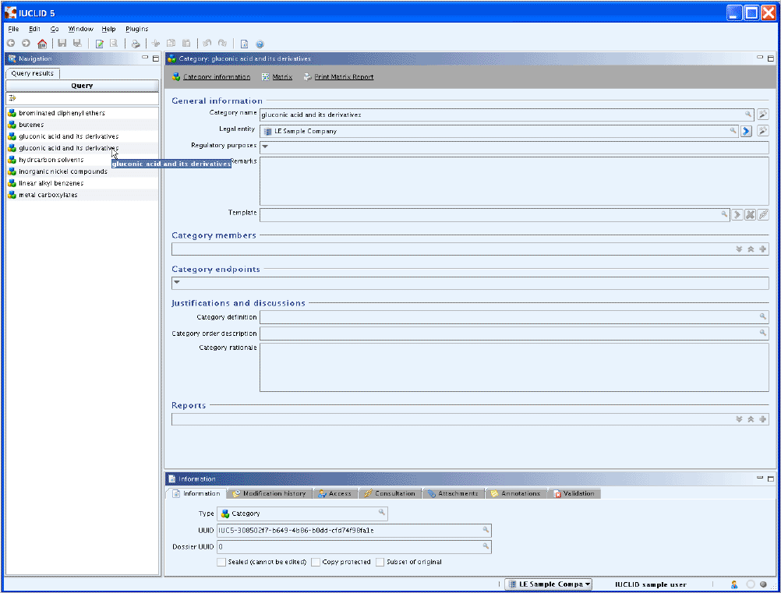Screen dimensions: 781x593
Task: Click the move-down arrows in Category members
Action: pyautogui.click(x=739, y=249)
